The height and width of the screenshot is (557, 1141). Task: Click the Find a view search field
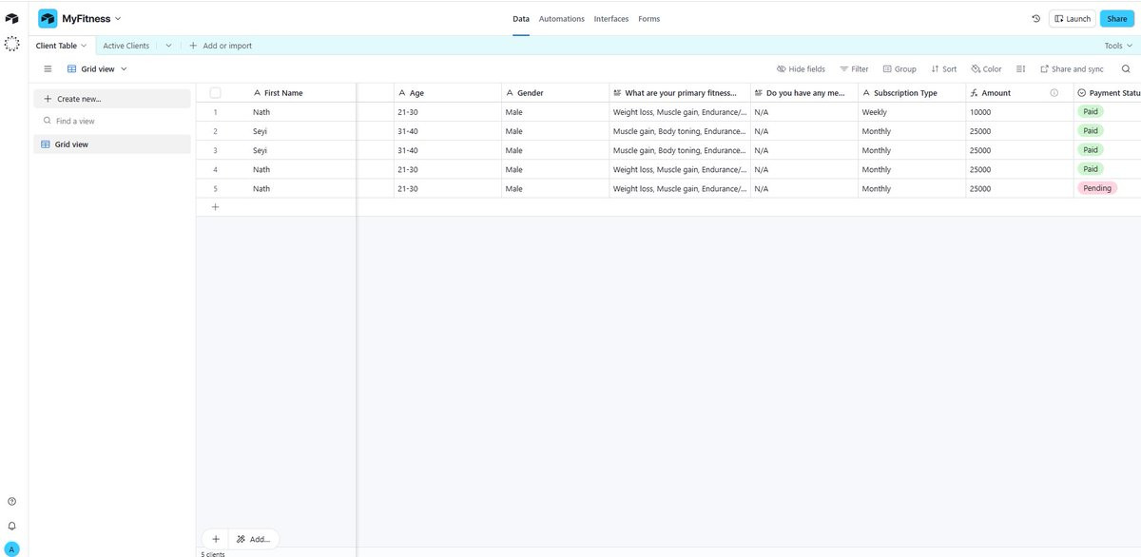(x=112, y=122)
